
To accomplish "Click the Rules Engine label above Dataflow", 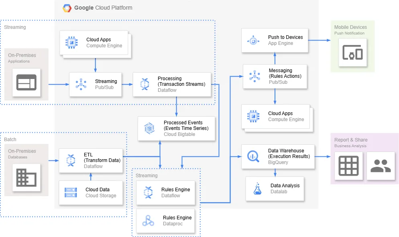I will [x=175, y=190].
